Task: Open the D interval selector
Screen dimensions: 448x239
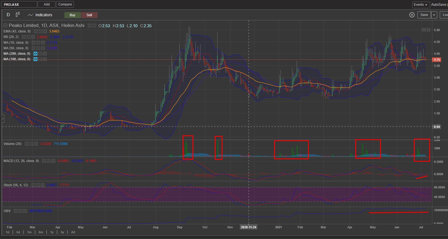Action: click(x=8, y=15)
